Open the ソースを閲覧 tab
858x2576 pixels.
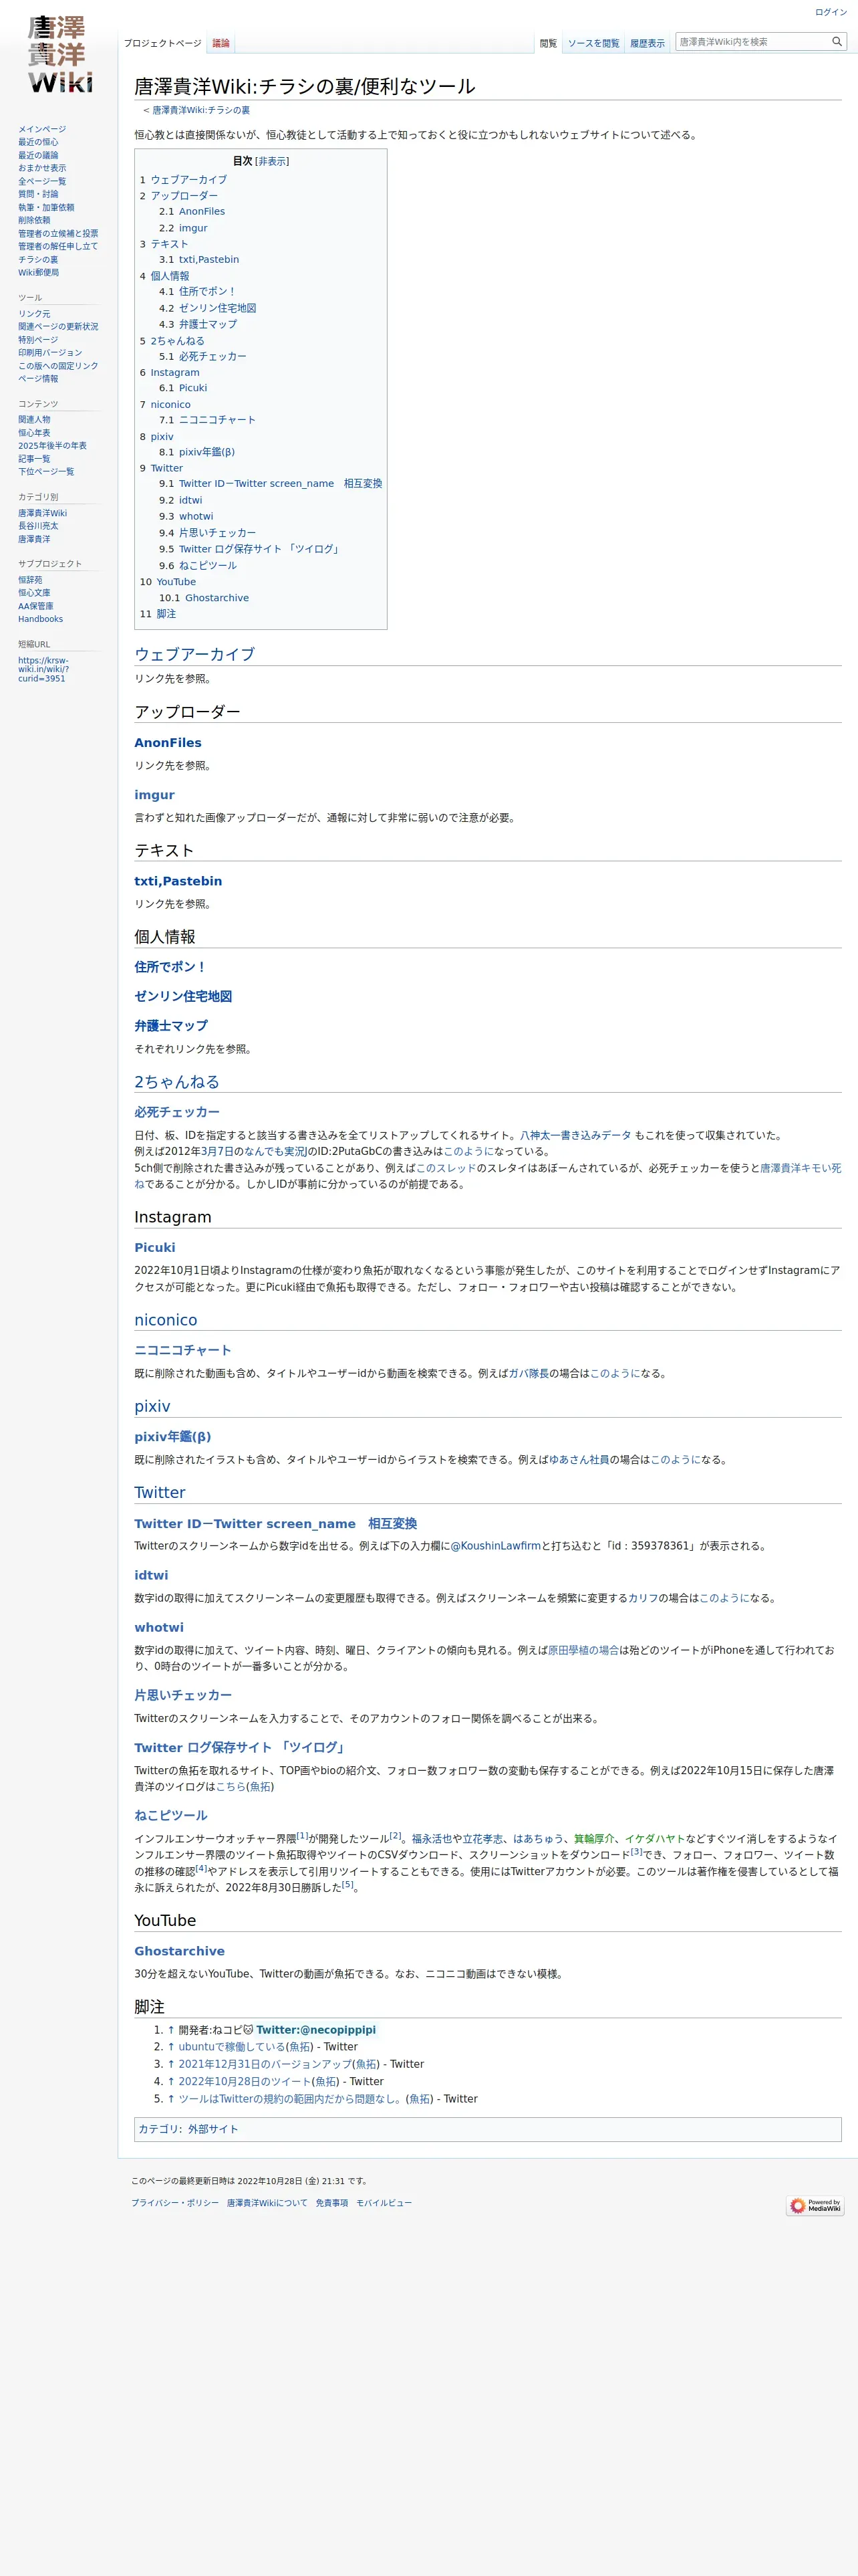[x=593, y=43]
